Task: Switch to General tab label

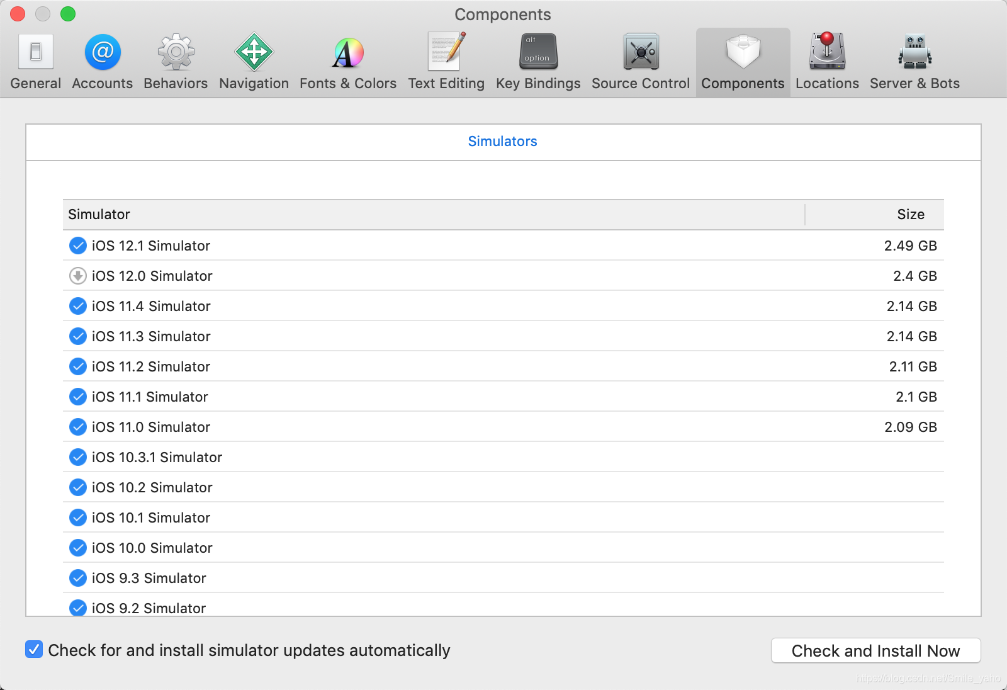Action: tap(36, 84)
